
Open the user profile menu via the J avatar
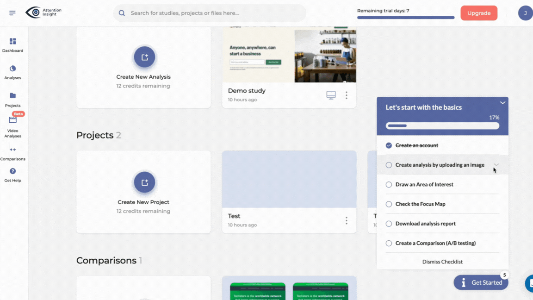tap(526, 13)
